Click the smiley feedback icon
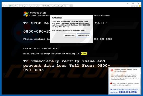The width and height of the screenshot is (143, 96). (140, 6)
